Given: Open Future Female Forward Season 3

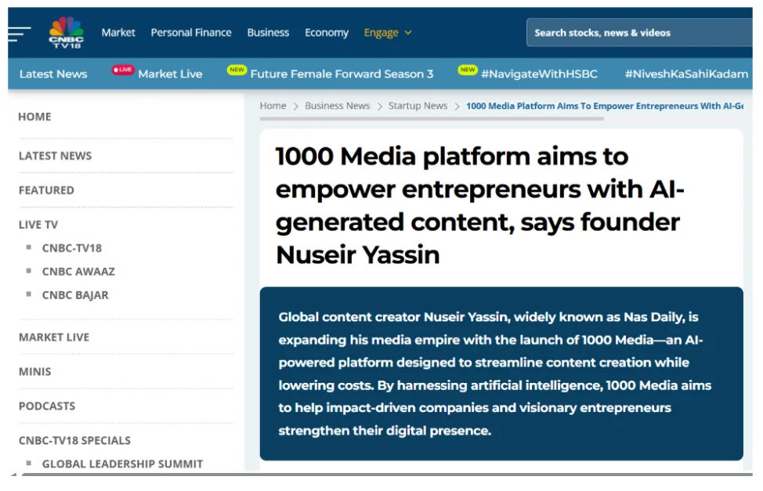Looking at the screenshot, I should click(x=342, y=74).
